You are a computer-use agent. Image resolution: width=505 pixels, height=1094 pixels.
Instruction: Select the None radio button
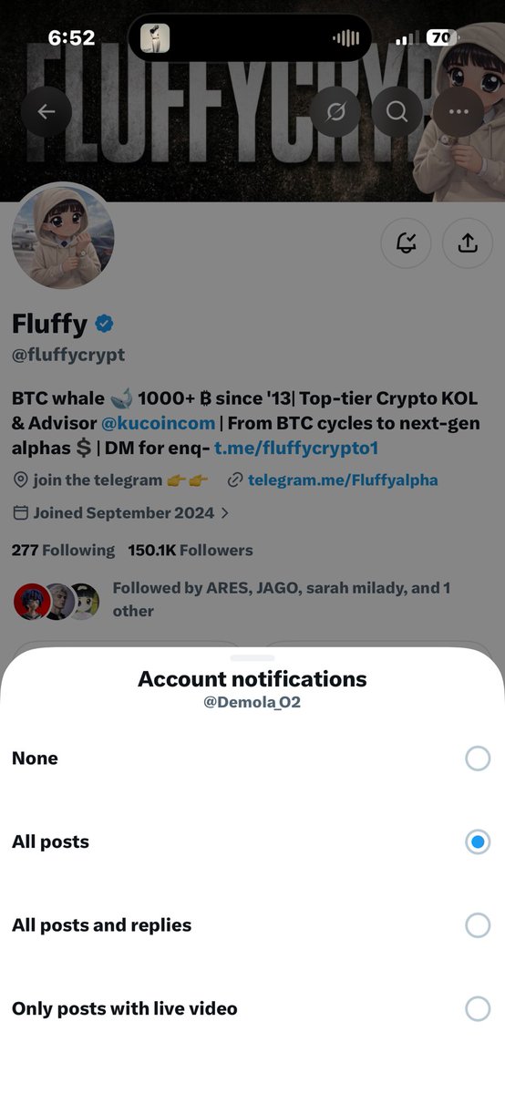coord(478,759)
